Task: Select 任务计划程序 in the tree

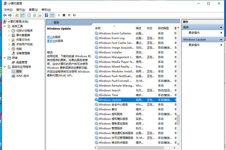Action: (24, 31)
